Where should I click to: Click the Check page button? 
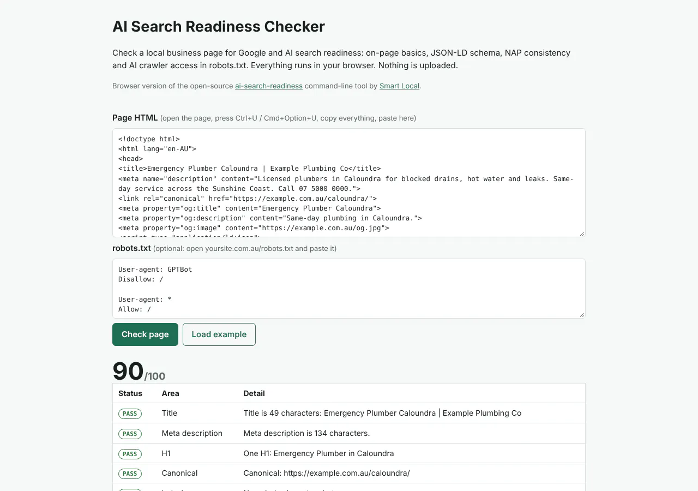[x=145, y=334]
